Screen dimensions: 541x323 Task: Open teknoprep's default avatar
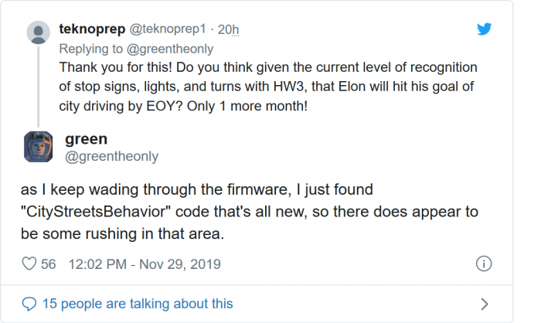(39, 32)
